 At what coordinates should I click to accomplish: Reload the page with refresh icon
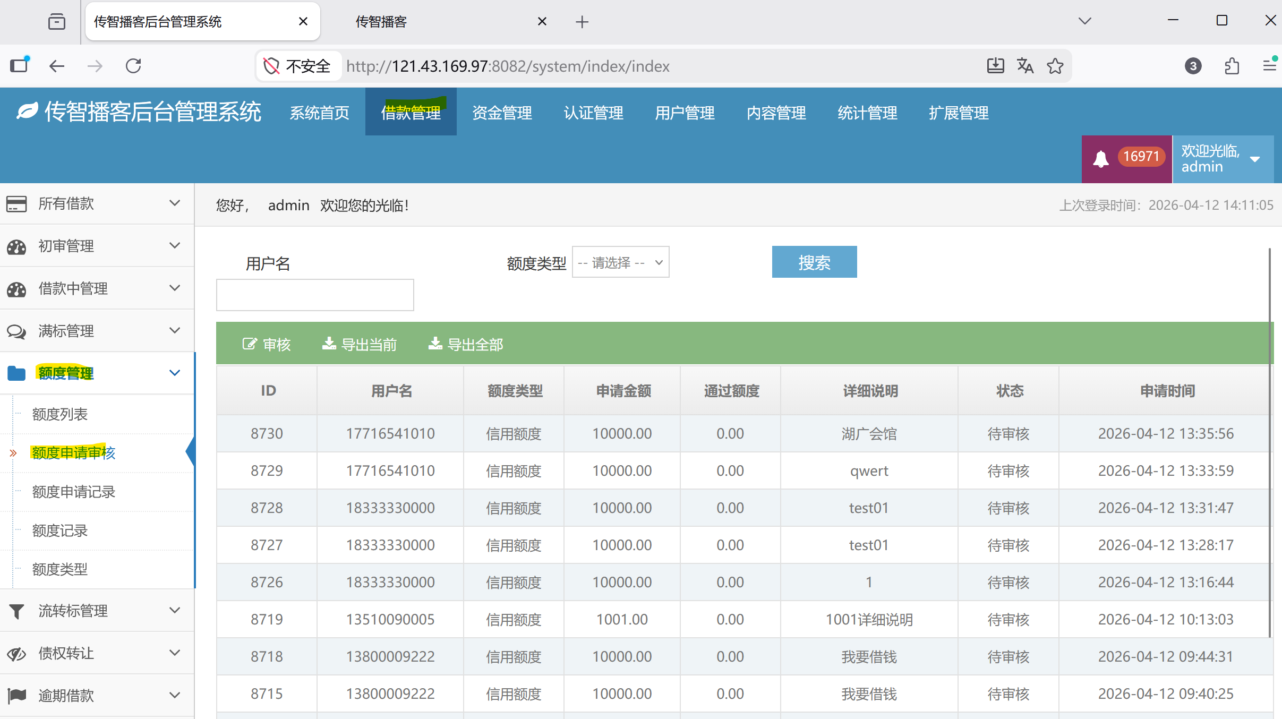133,66
